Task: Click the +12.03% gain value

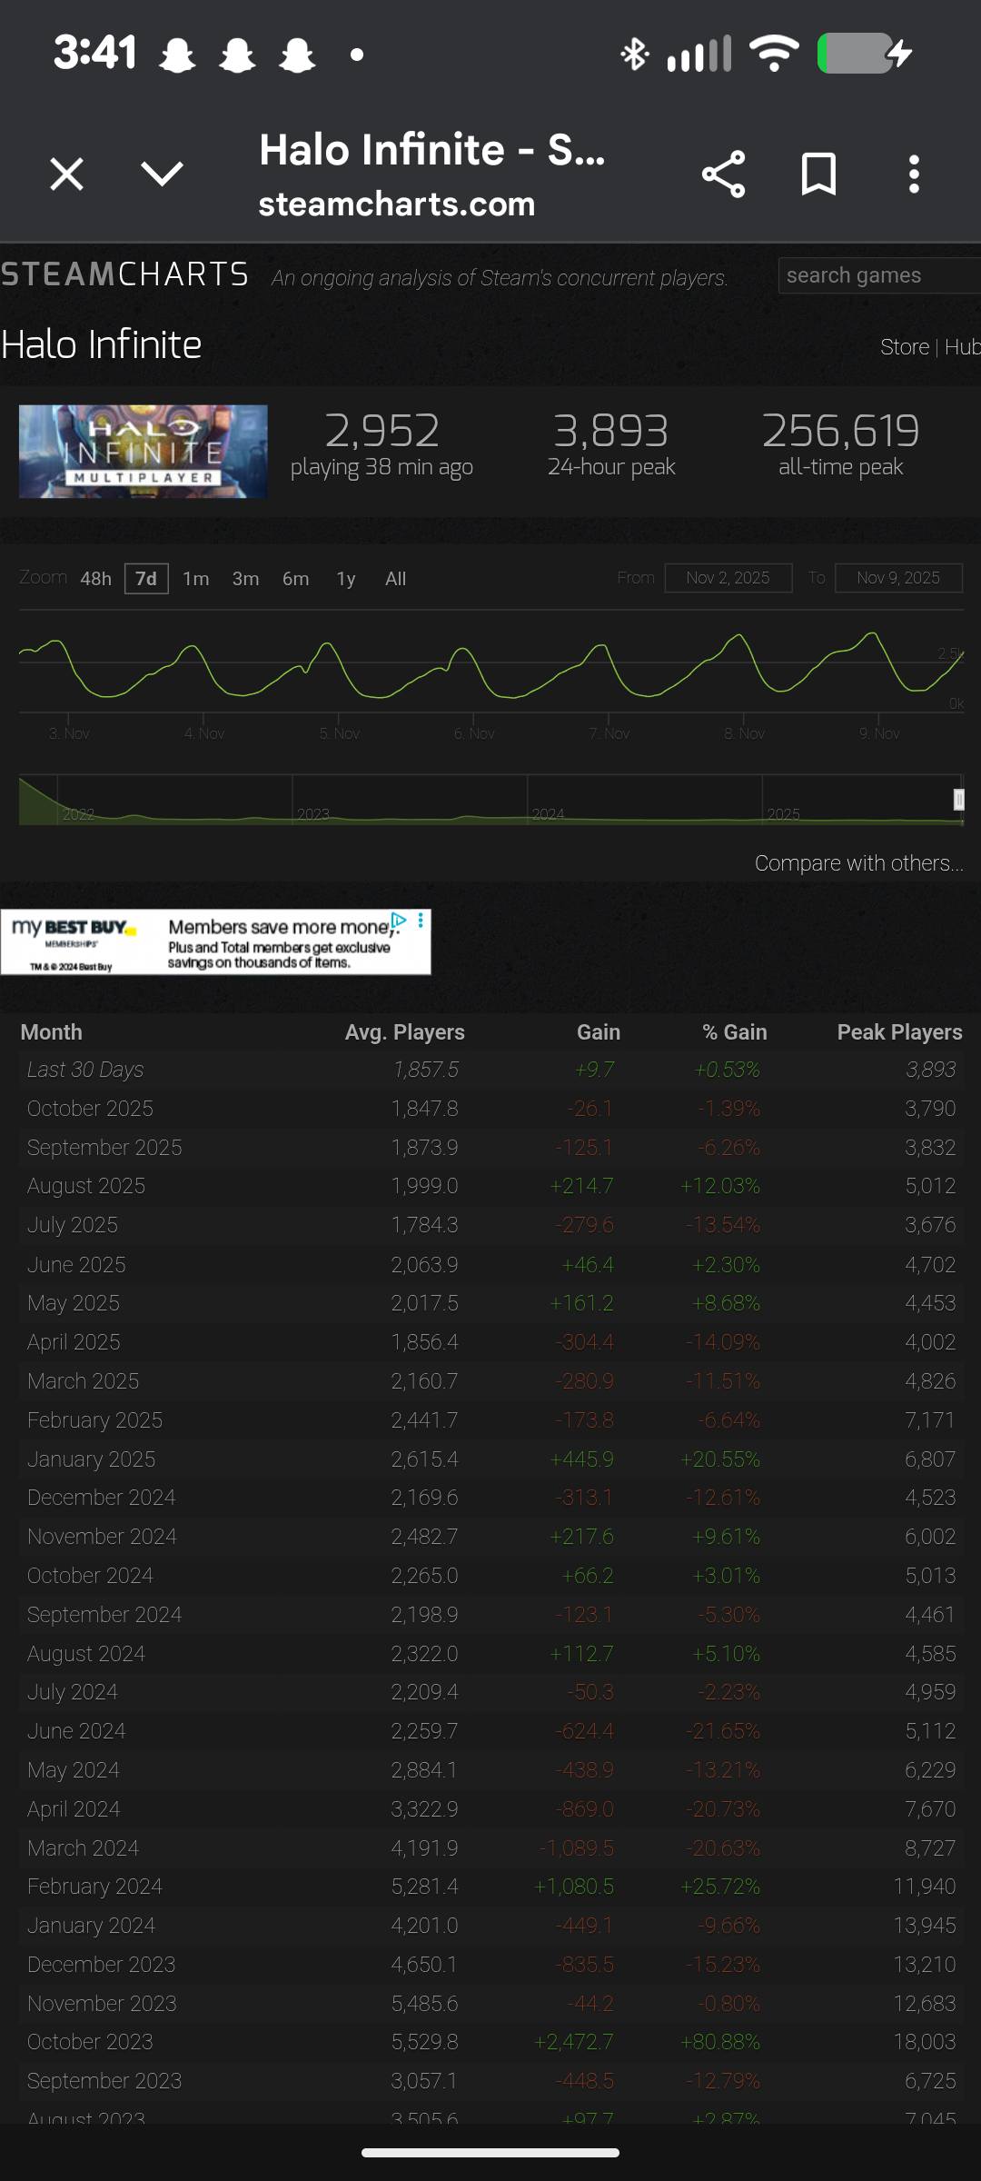Action: (720, 1186)
